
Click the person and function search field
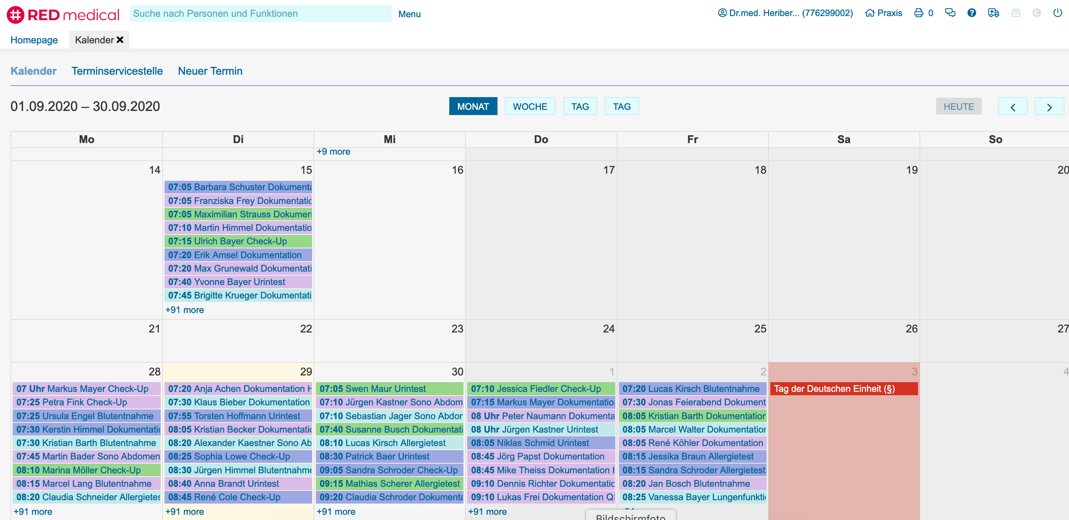(x=260, y=14)
